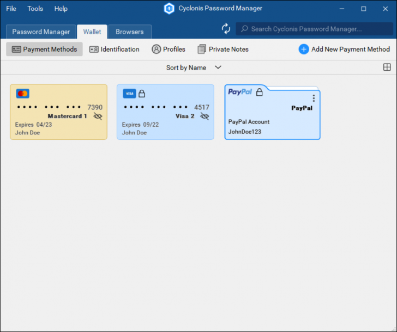
Task: Click the bold PayPal card title
Action: [302, 108]
